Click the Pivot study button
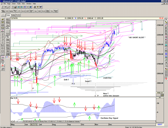This screenshot has height=128, width=168. coord(8,42)
